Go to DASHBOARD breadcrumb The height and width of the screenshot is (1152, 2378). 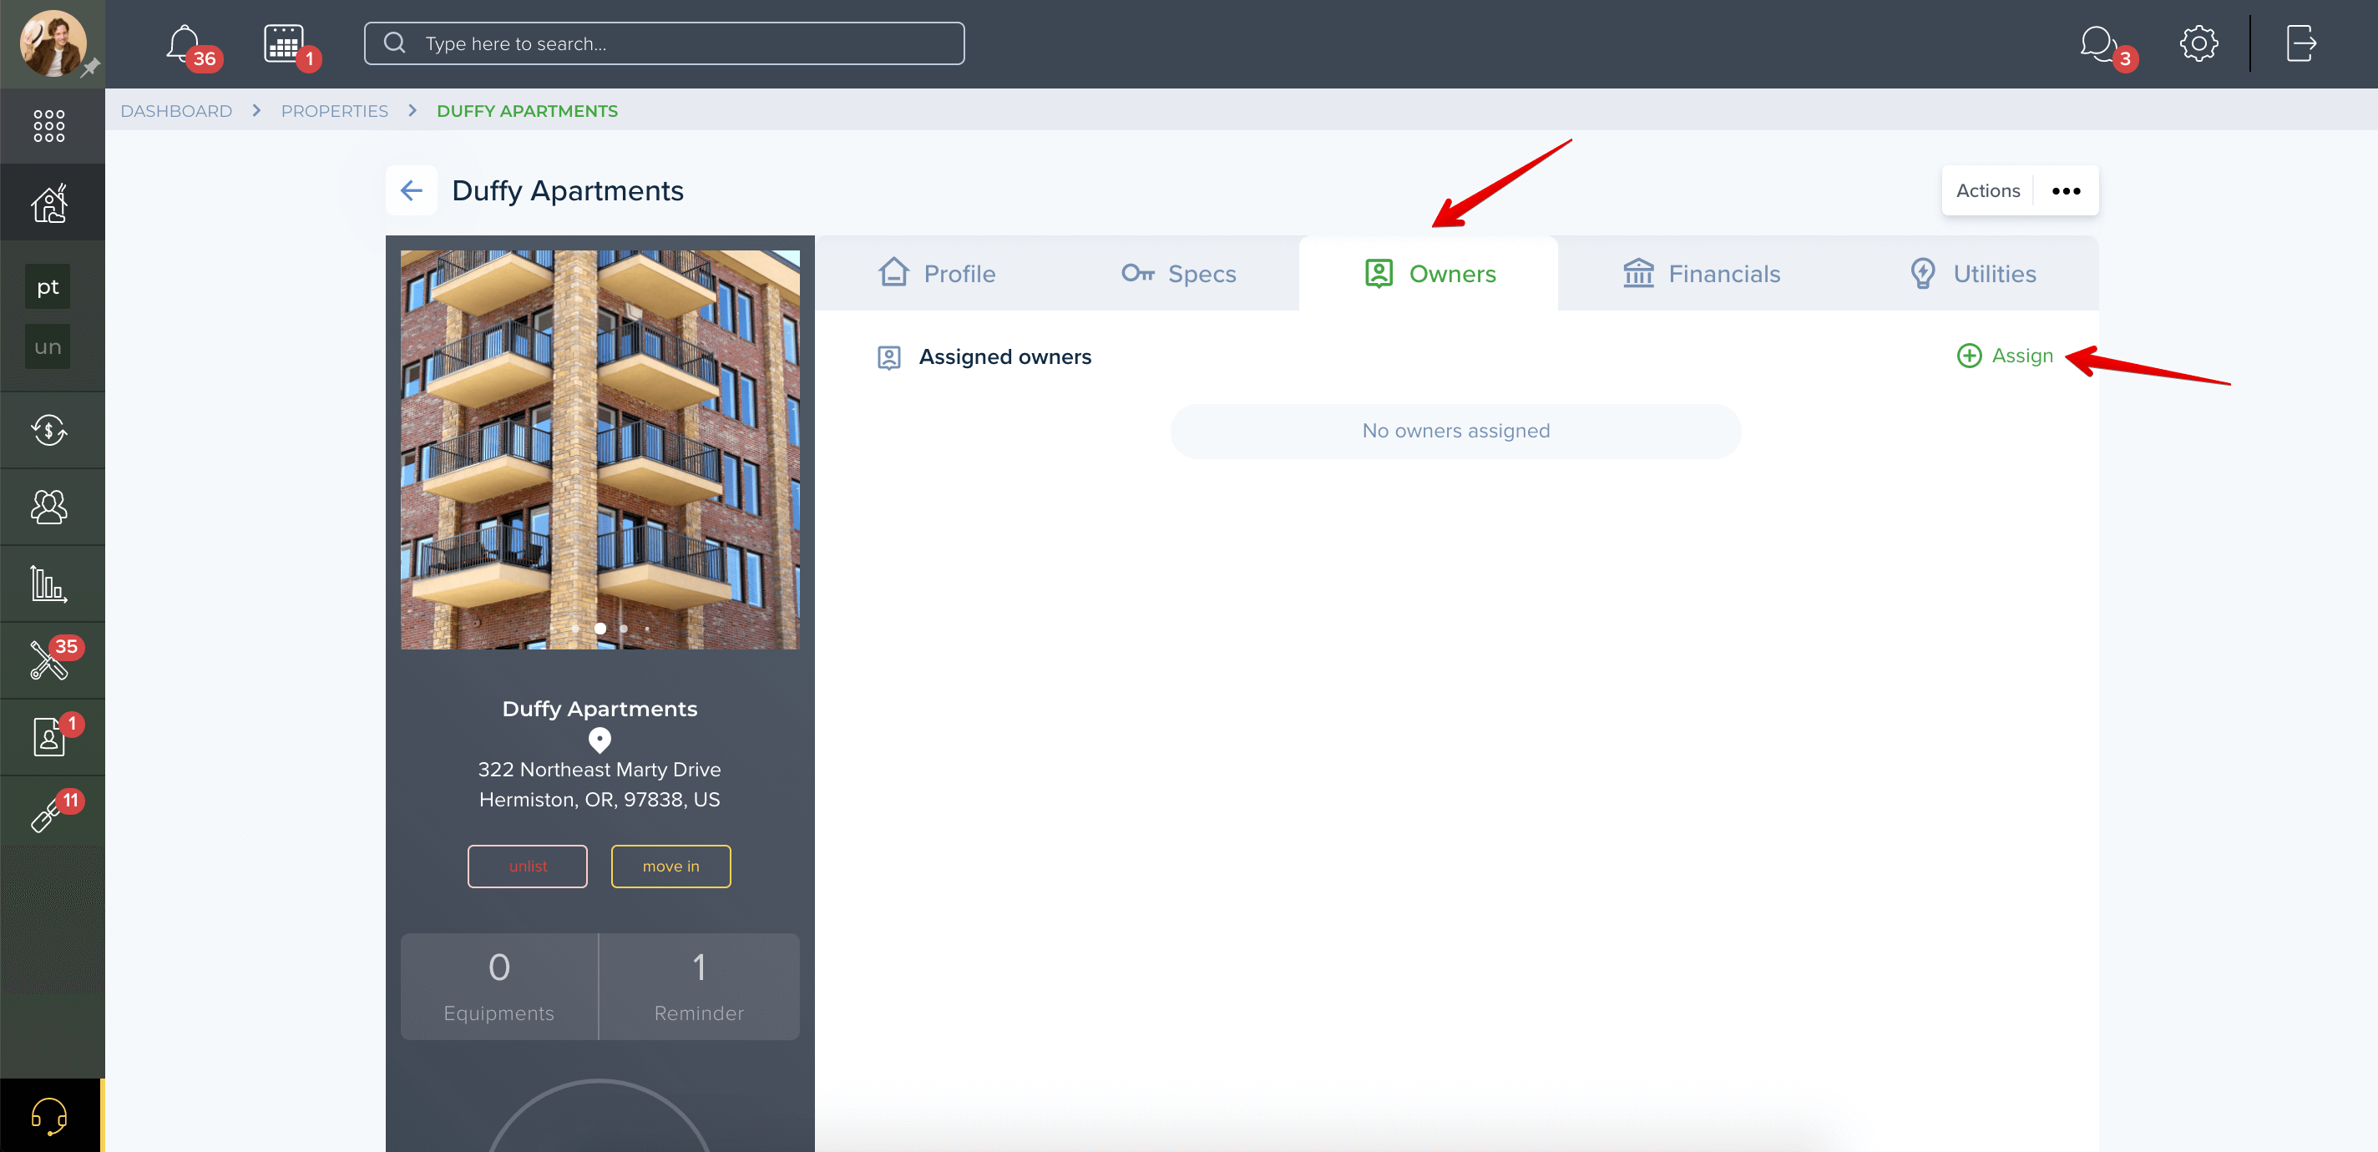click(176, 111)
